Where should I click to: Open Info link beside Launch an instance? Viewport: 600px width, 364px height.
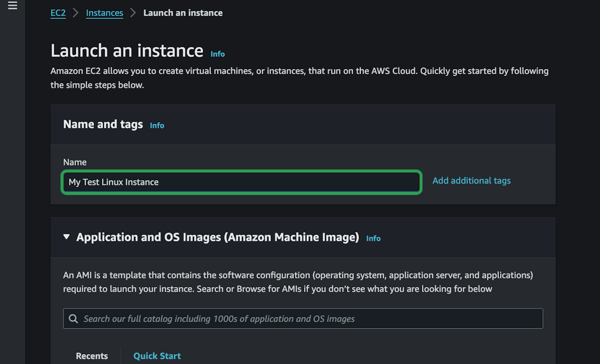[x=217, y=54]
